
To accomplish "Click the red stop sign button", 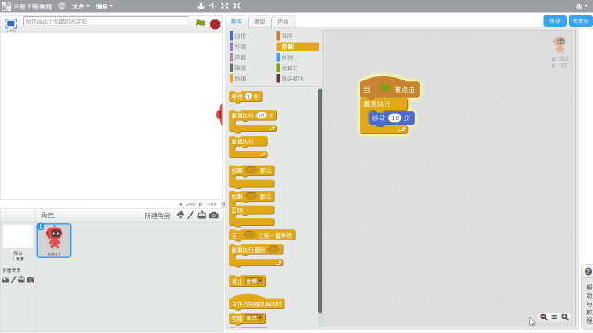I will pos(215,24).
